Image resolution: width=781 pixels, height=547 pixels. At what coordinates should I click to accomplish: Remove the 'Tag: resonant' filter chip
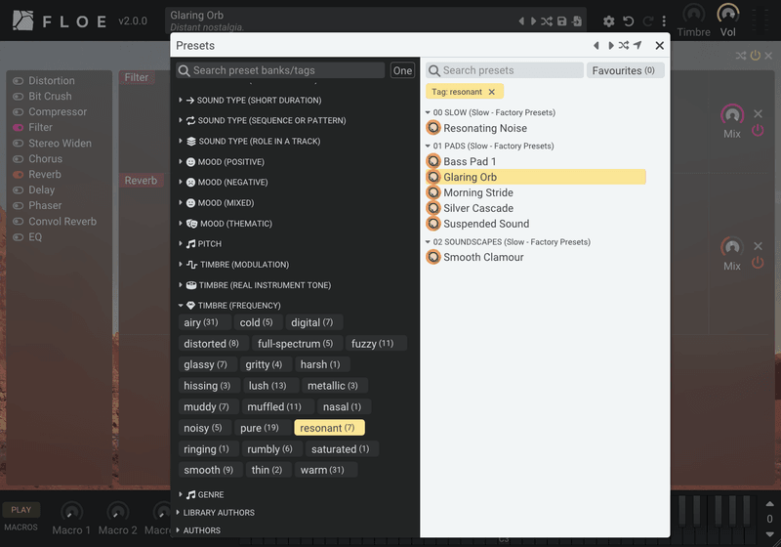click(x=492, y=92)
